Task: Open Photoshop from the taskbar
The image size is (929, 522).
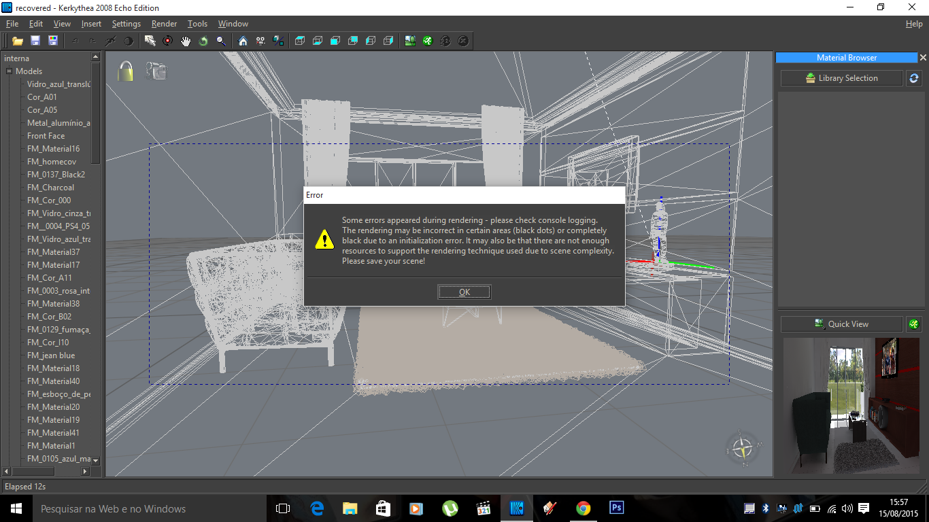Action: (616, 508)
